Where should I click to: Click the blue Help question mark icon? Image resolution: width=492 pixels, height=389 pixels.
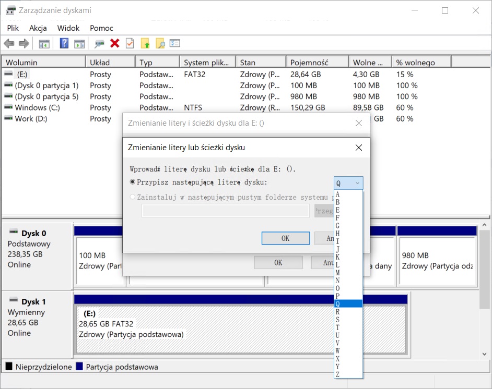tap(64, 44)
